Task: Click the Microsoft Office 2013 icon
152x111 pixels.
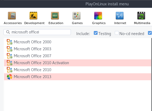Action: 9,77
